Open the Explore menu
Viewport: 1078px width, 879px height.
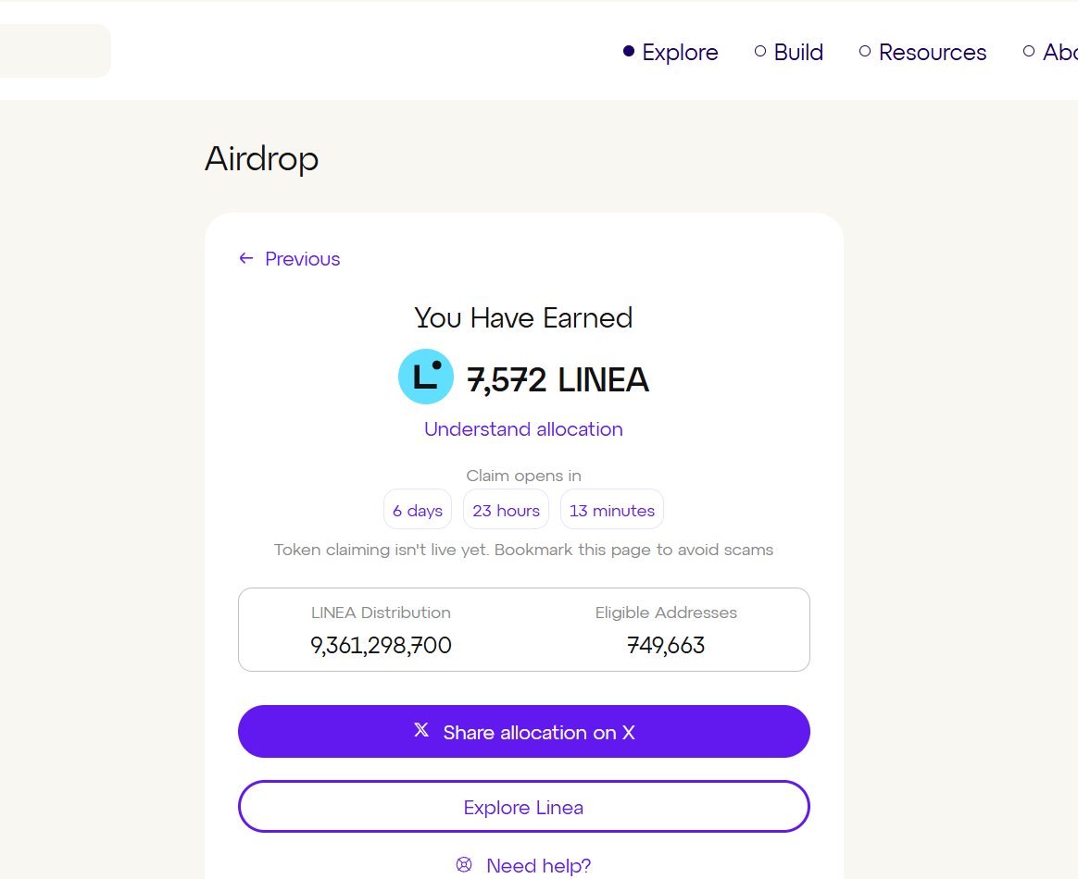click(x=680, y=52)
